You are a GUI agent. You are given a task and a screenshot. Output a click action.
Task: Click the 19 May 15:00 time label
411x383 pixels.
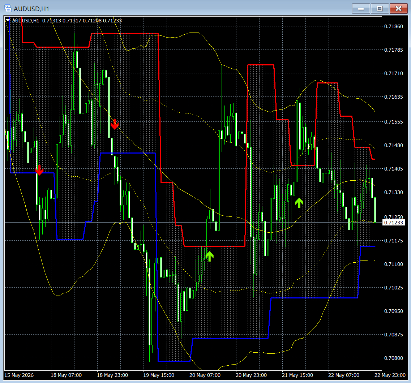(x=159, y=375)
